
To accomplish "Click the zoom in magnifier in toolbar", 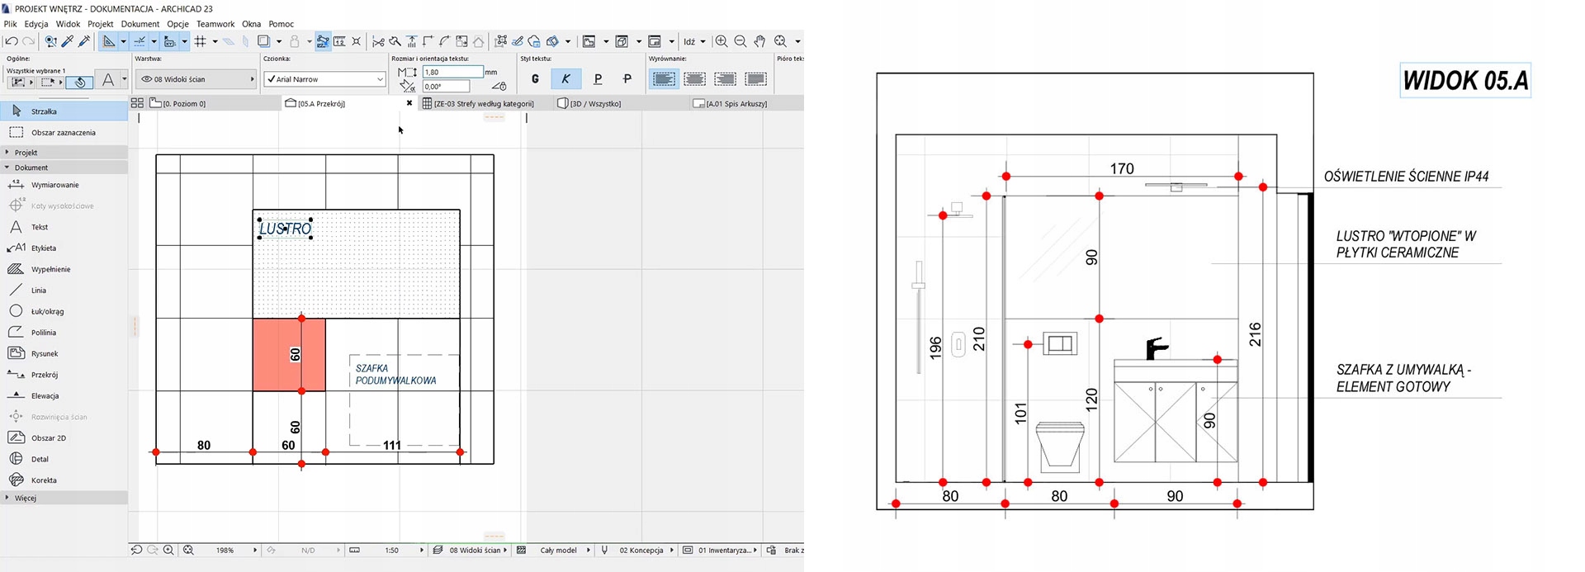I will click(x=722, y=41).
